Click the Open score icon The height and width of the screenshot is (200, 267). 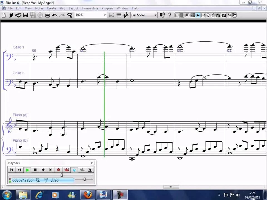pos(11,15)
